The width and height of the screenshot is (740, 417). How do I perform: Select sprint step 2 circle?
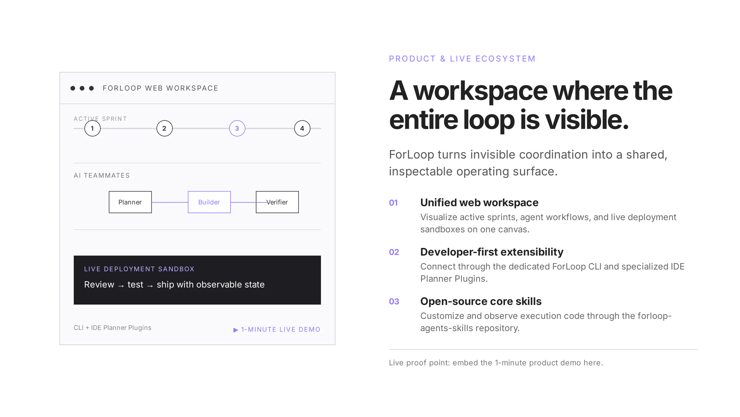tap(164, 128)
